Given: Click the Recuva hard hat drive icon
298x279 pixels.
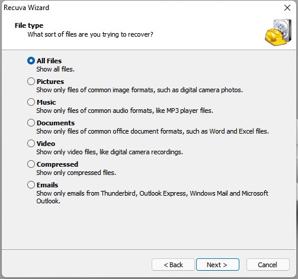Looking at the screenshot, I should pos(278,32).
